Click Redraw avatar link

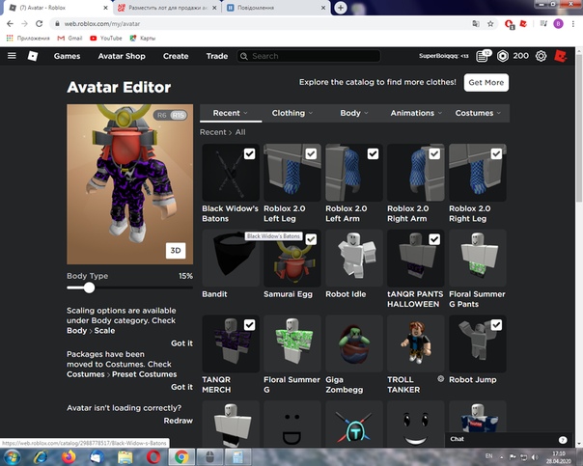pos(179,421)
